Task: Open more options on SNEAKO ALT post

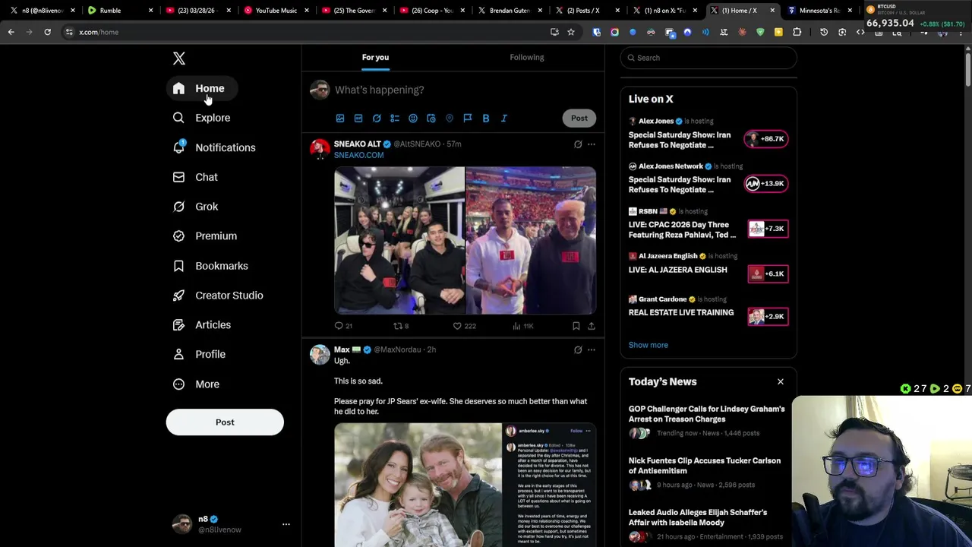Action: point(592,144)
